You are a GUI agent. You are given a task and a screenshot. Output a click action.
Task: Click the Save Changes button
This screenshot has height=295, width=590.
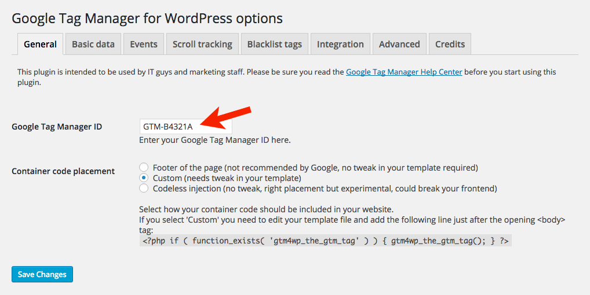pos(42,274)
